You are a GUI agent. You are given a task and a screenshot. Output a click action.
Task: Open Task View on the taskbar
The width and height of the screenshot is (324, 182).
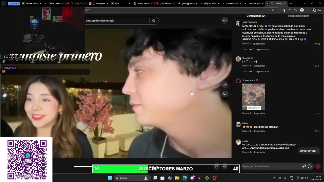(x=155, y=178)
